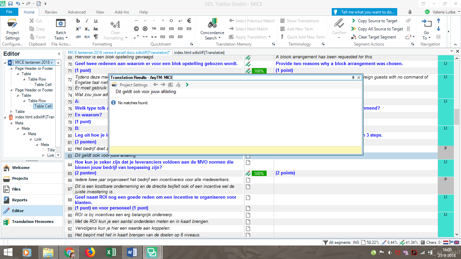Open Firefox from the taskbar

90,252
